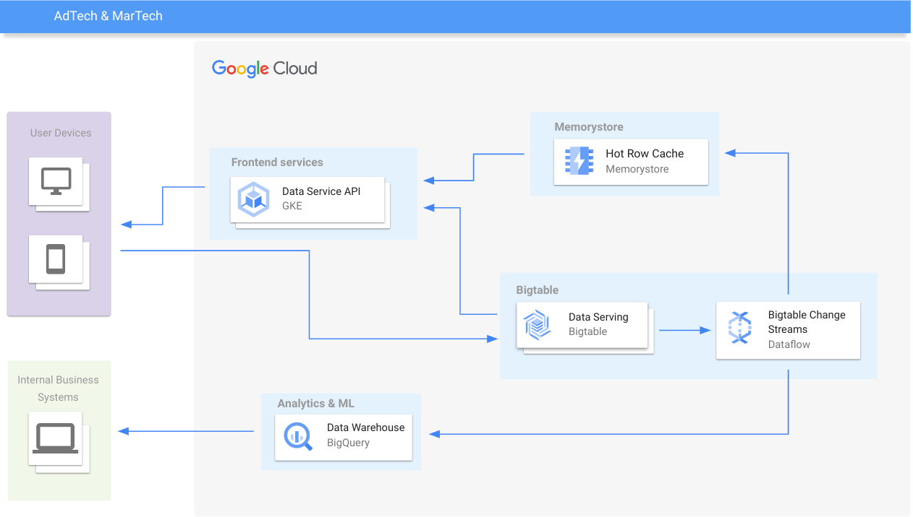The image size is (913, 517).
Task: Select the GKE Data Service API icon
Action: point(253,199)
